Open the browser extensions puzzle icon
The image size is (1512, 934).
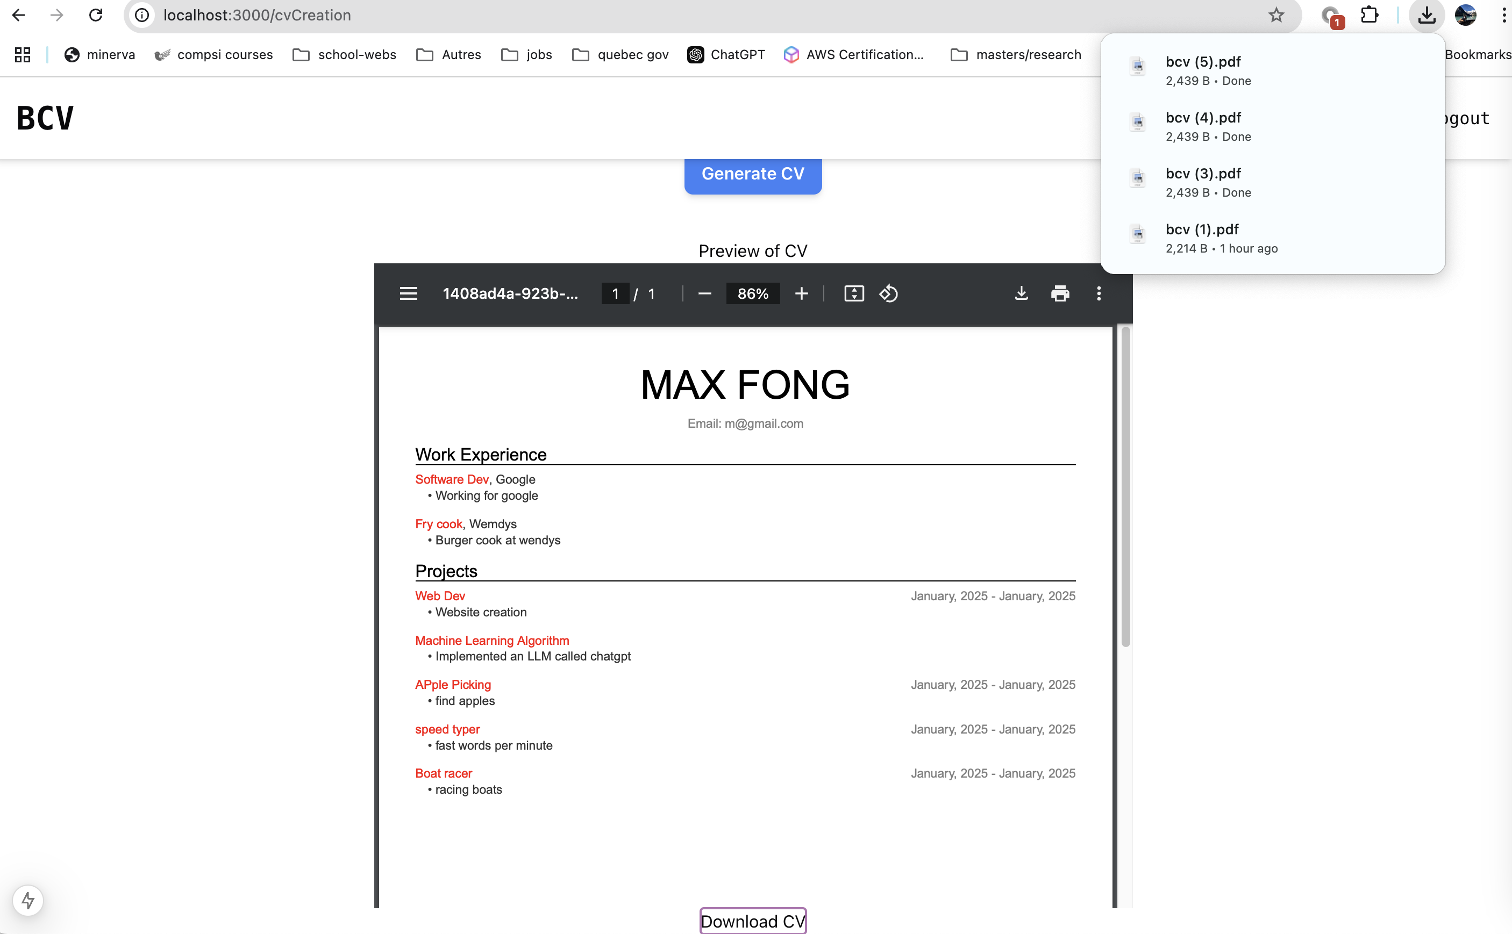point(1370,15)
